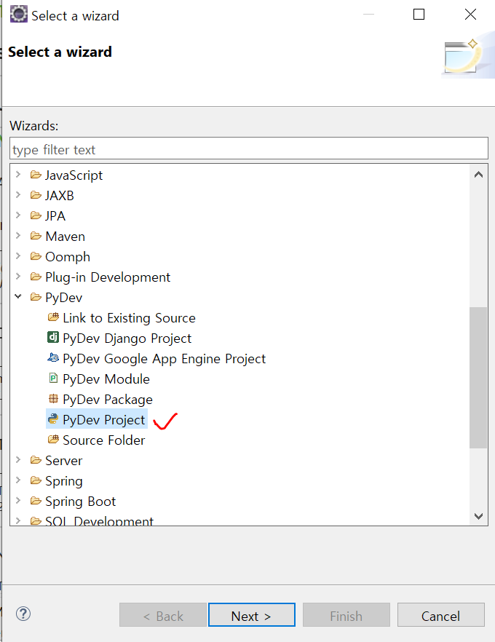495x642 pixels.
Task: Expand the Spring category
Action: click(x=18, y=480)
